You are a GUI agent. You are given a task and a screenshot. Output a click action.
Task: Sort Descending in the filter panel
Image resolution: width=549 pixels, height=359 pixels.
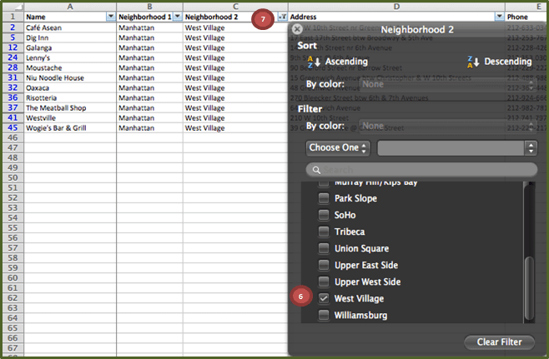500,62
